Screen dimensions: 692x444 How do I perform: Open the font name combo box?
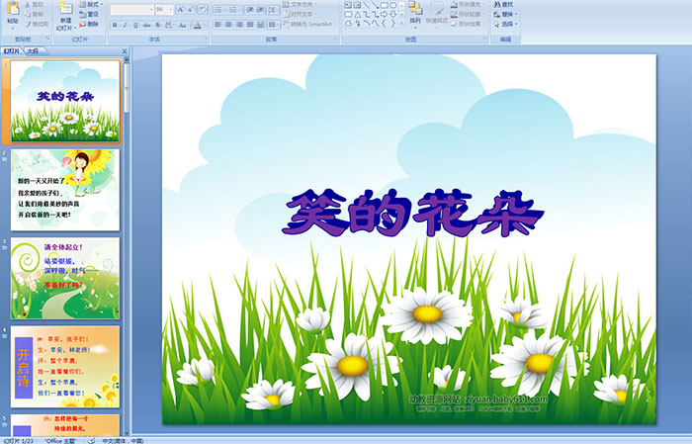pos(131,9)
